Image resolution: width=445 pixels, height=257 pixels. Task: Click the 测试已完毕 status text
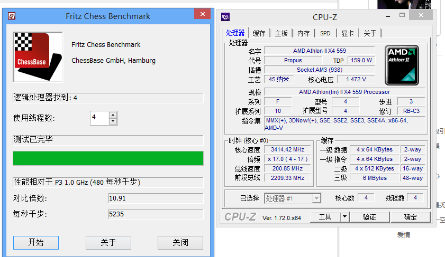(x=33, y=139)
